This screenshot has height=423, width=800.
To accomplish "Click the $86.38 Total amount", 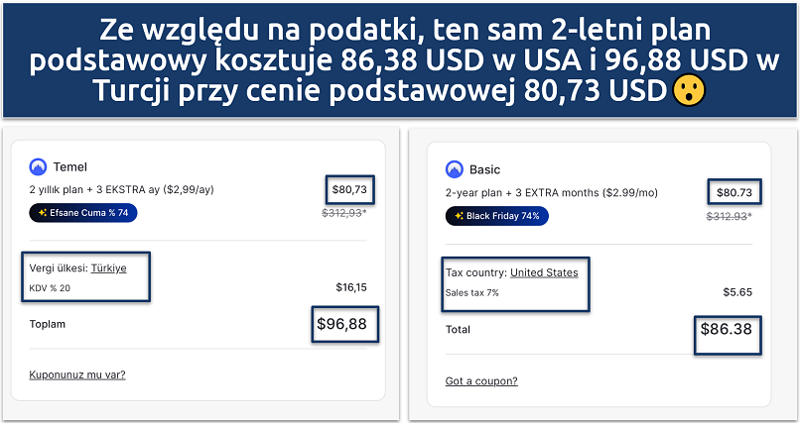I will click(727, 329).
